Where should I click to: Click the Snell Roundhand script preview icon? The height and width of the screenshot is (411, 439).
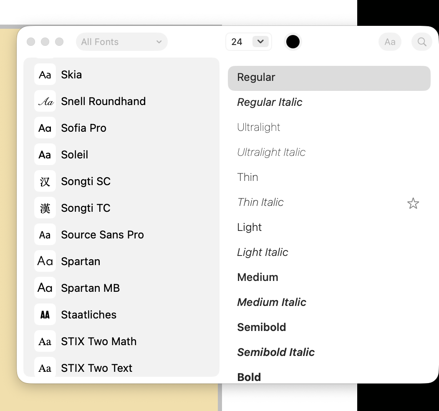(45, 101)
